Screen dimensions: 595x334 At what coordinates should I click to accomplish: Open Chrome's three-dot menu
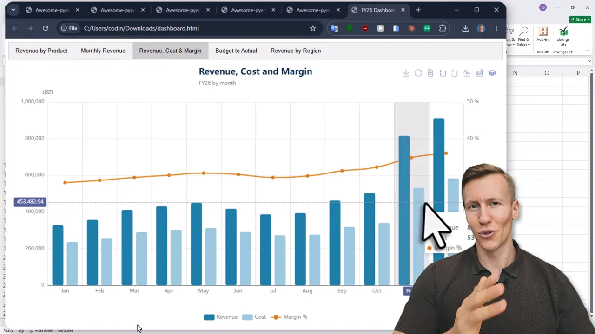[496, 28]
